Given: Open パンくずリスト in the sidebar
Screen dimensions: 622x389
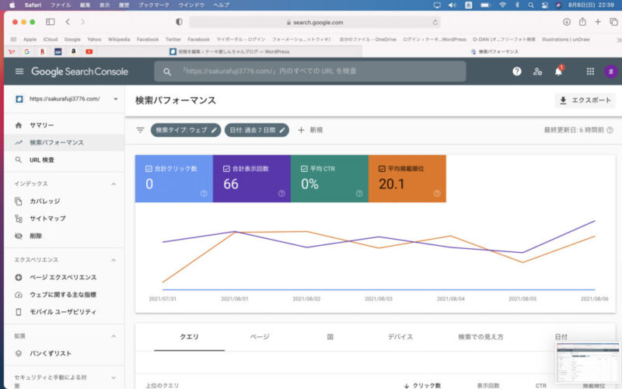Looking at the screenshot, I should 65,353.
